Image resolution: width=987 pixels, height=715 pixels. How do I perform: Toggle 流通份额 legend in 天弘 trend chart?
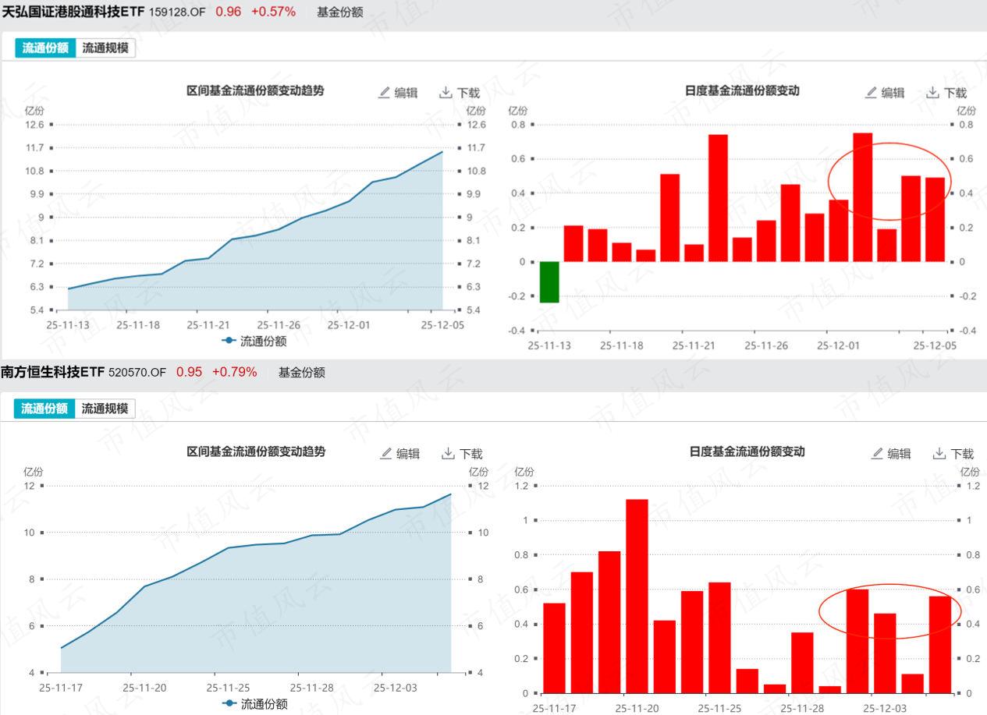[x=254, y=341]
